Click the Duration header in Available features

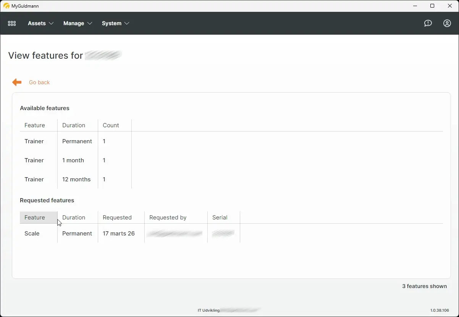tap(74, 125)
